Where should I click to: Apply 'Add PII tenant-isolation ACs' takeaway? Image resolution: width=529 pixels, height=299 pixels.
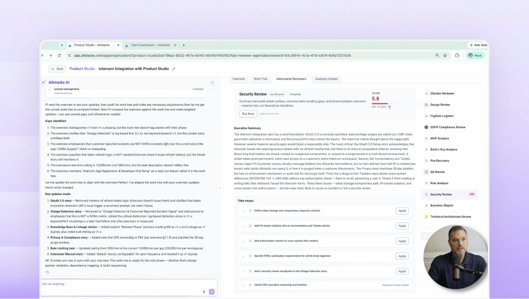coord(402,226)
